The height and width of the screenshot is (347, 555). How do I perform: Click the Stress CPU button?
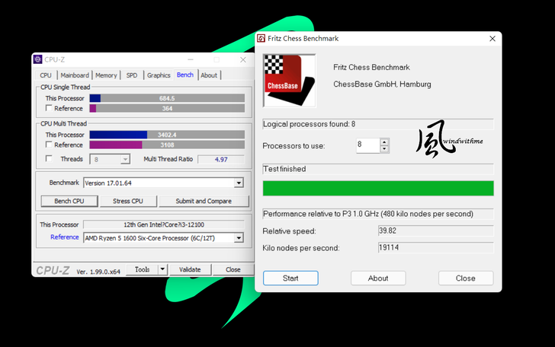pos(128,201)
